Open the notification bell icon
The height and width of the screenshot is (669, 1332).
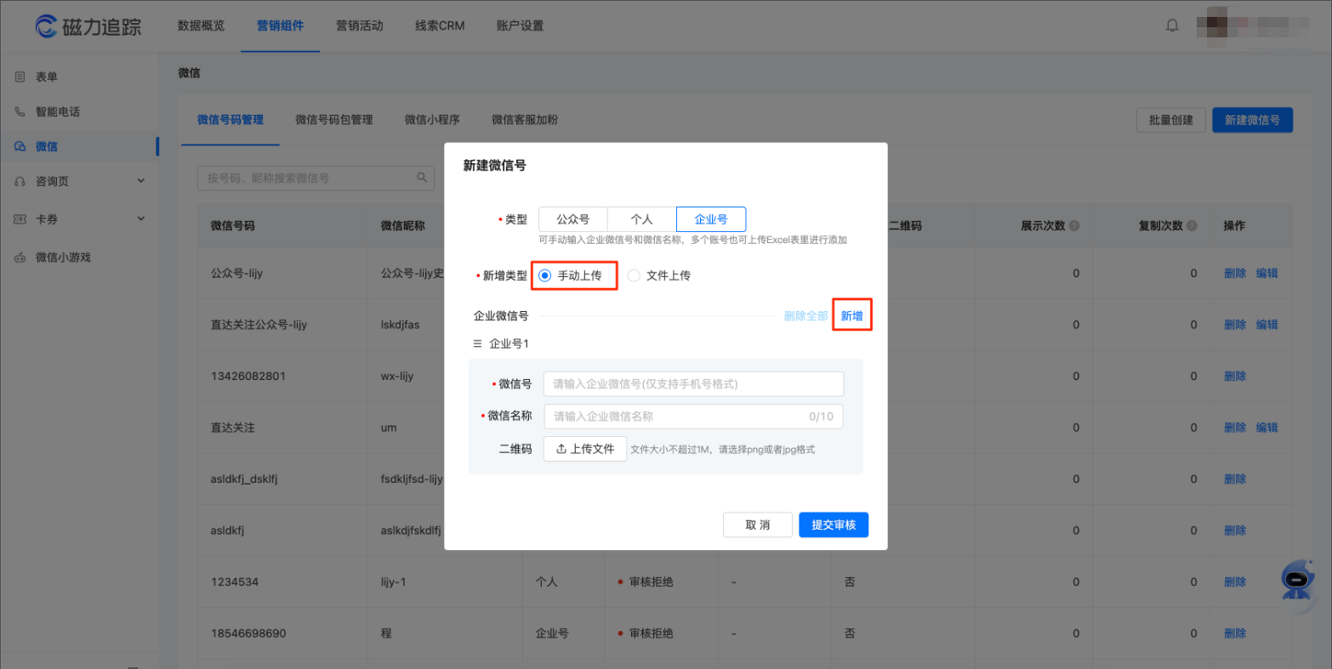click(x=1172, y=25)
